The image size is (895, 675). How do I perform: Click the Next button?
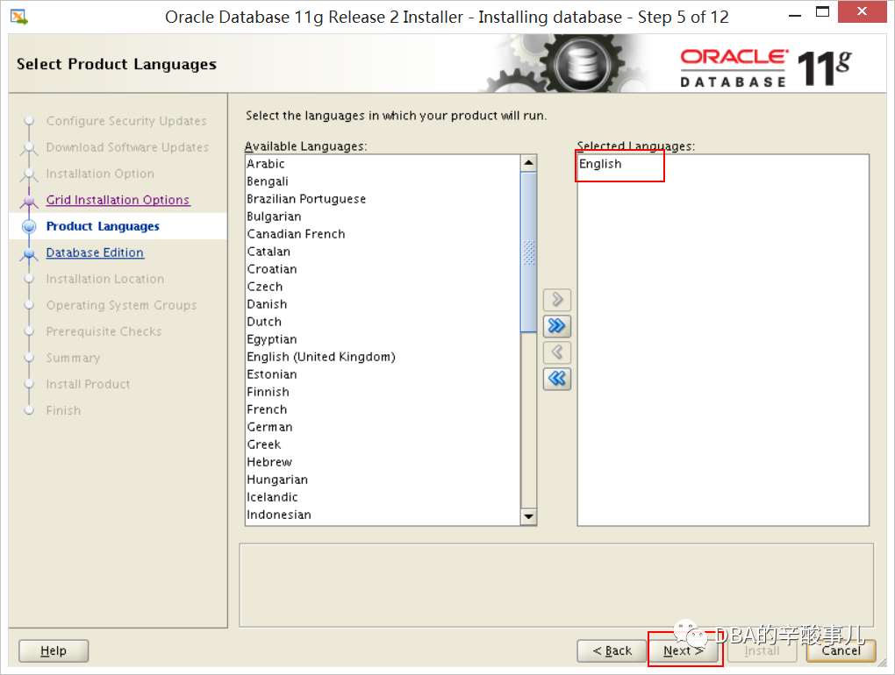[x=684, y=650]
